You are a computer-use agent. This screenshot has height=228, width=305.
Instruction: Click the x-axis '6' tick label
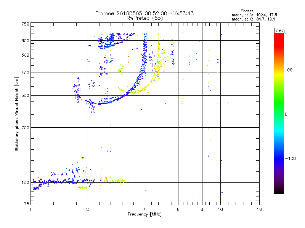click(178, 209)
